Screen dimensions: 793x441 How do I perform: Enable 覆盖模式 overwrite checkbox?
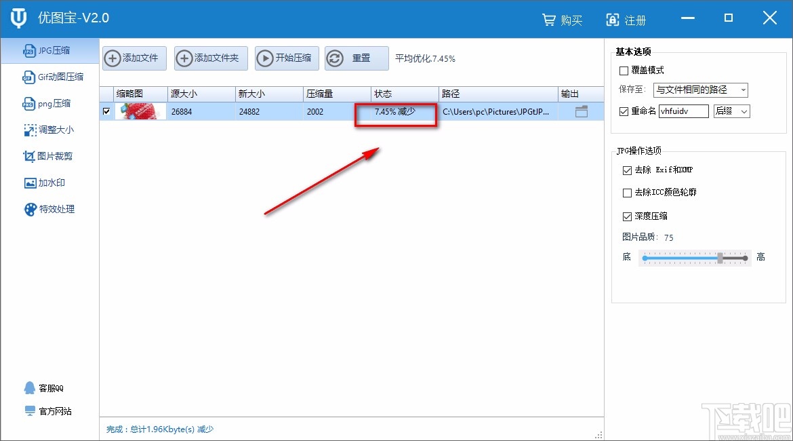[x=624, y=71]
